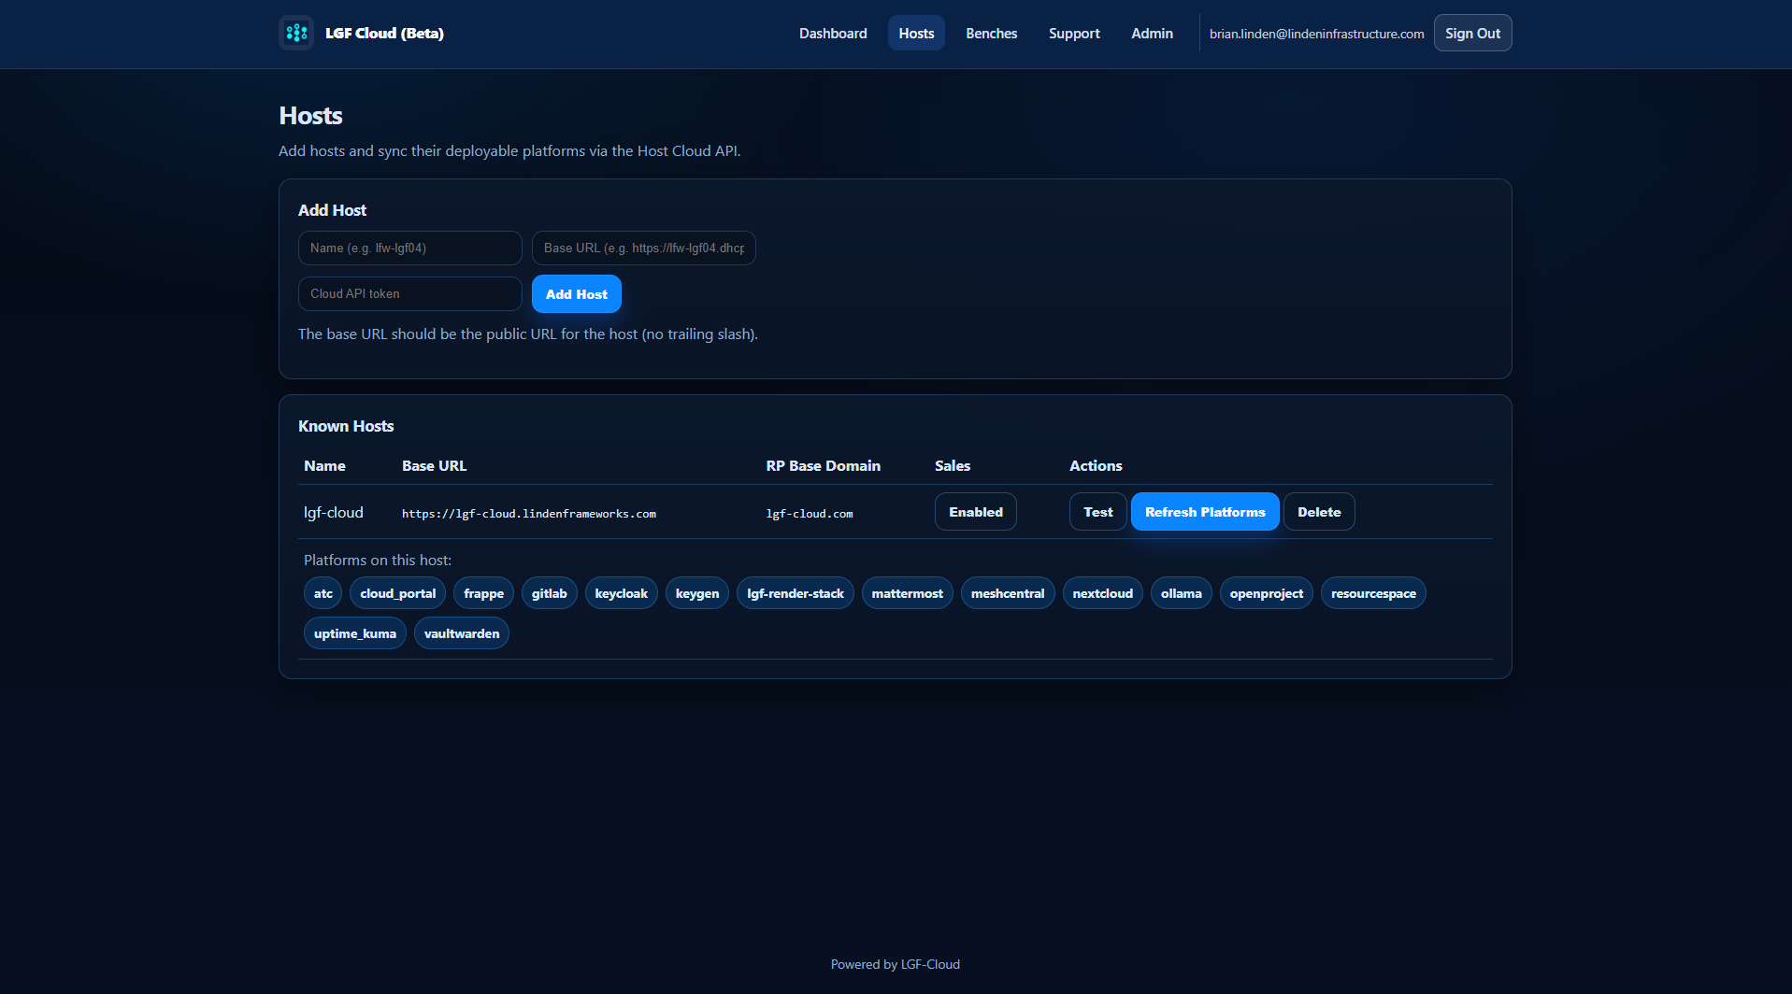
Task: Click the https://lgf-cloud.lindenframeworks.com base URL
Action: point(529,514)
